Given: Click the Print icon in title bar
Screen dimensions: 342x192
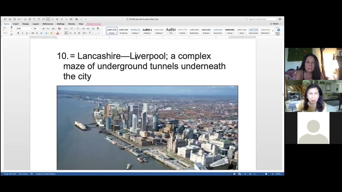Looking at the screenshot, I should click(30, 19).
